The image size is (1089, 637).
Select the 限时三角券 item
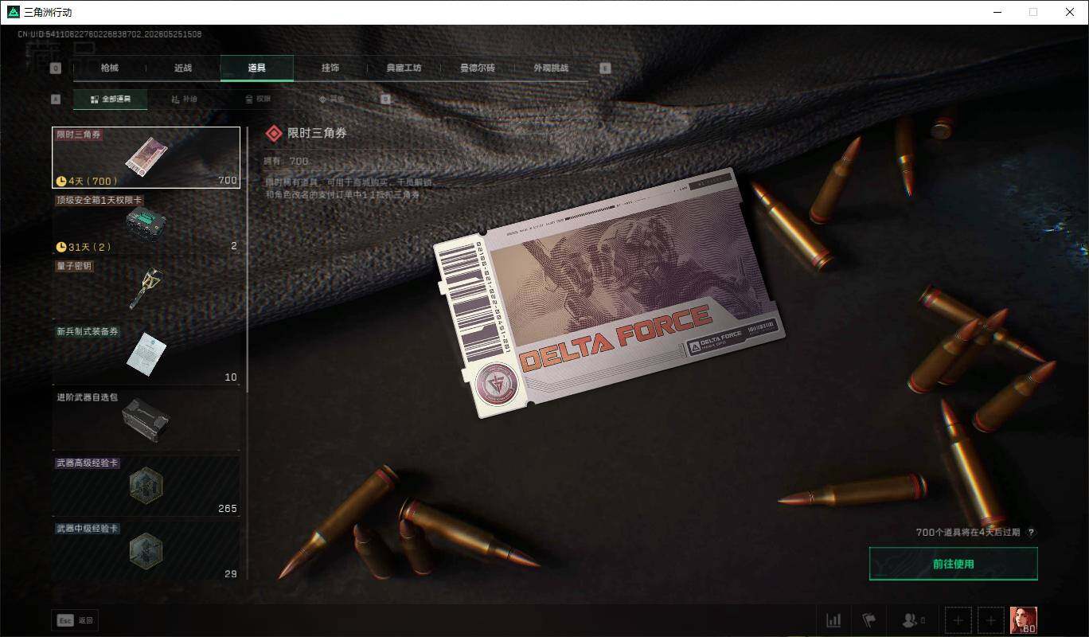tap(146, 158)
